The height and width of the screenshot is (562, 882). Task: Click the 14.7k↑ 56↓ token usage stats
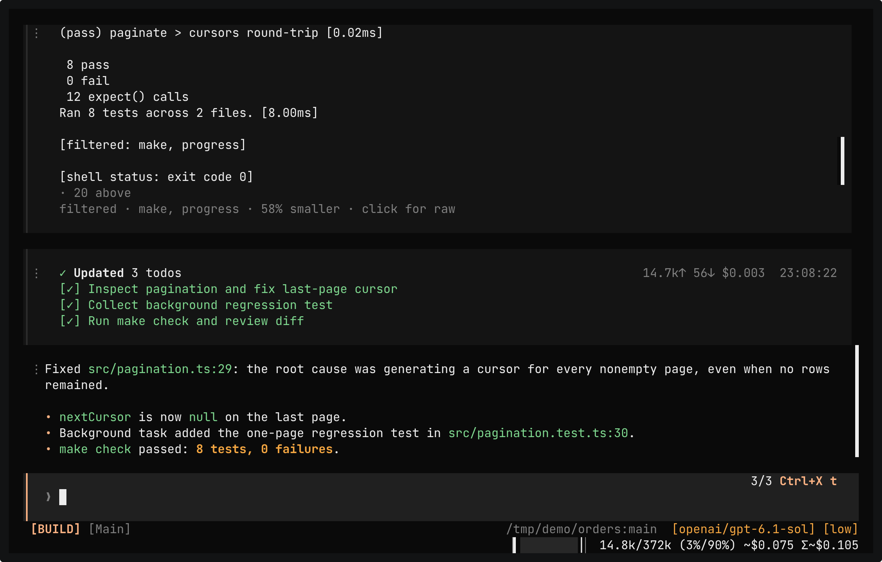(x=679, y=273)
